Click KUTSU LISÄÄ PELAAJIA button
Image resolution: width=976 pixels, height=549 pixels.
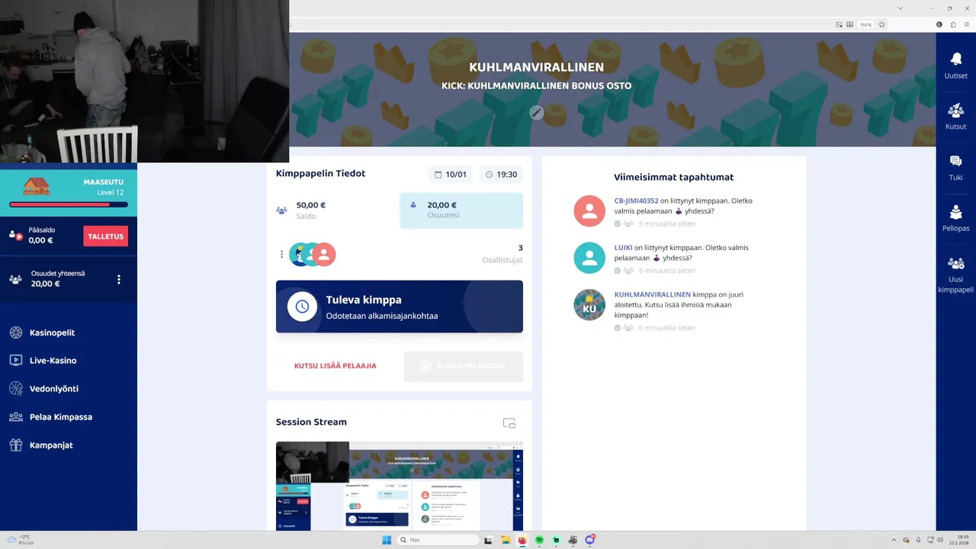(x=335, y=366)
